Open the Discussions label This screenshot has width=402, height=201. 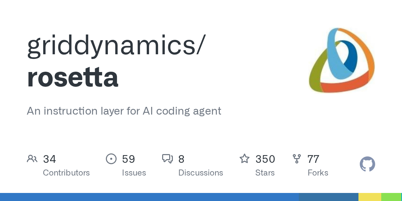(201, 173)
